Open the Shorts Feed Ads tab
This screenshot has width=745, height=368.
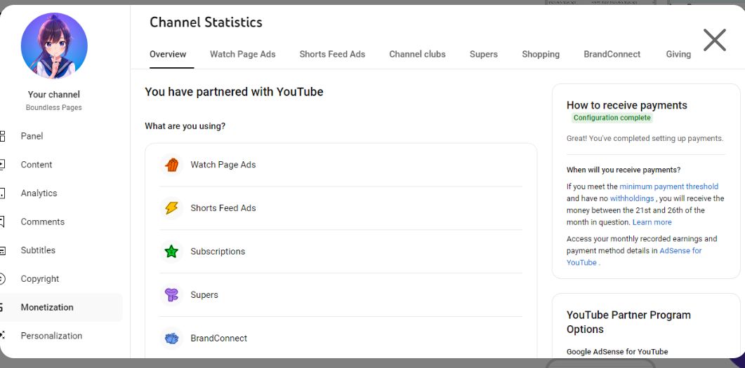click(x=332, y=54)
